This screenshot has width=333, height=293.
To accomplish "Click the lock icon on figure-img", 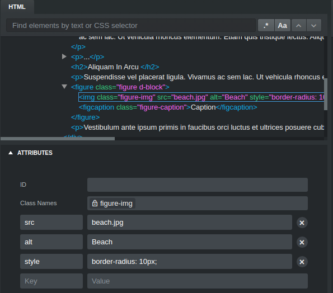I will tap(95, 203).
